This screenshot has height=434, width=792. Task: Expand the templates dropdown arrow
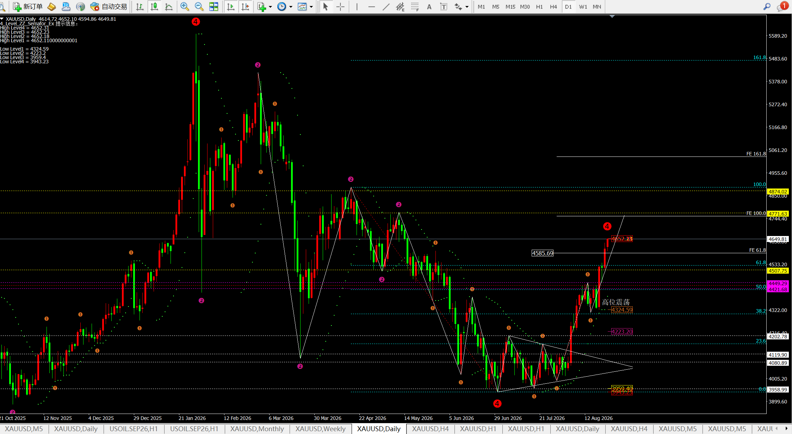tap(311, 7)
